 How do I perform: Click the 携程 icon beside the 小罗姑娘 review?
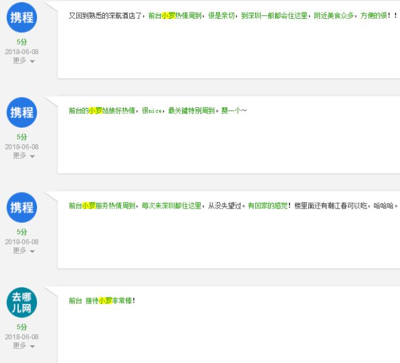click(x=22, y=112)
